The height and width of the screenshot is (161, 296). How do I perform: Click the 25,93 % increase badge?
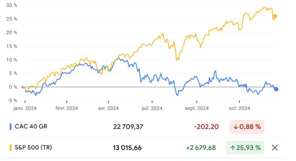click(245, 148)
